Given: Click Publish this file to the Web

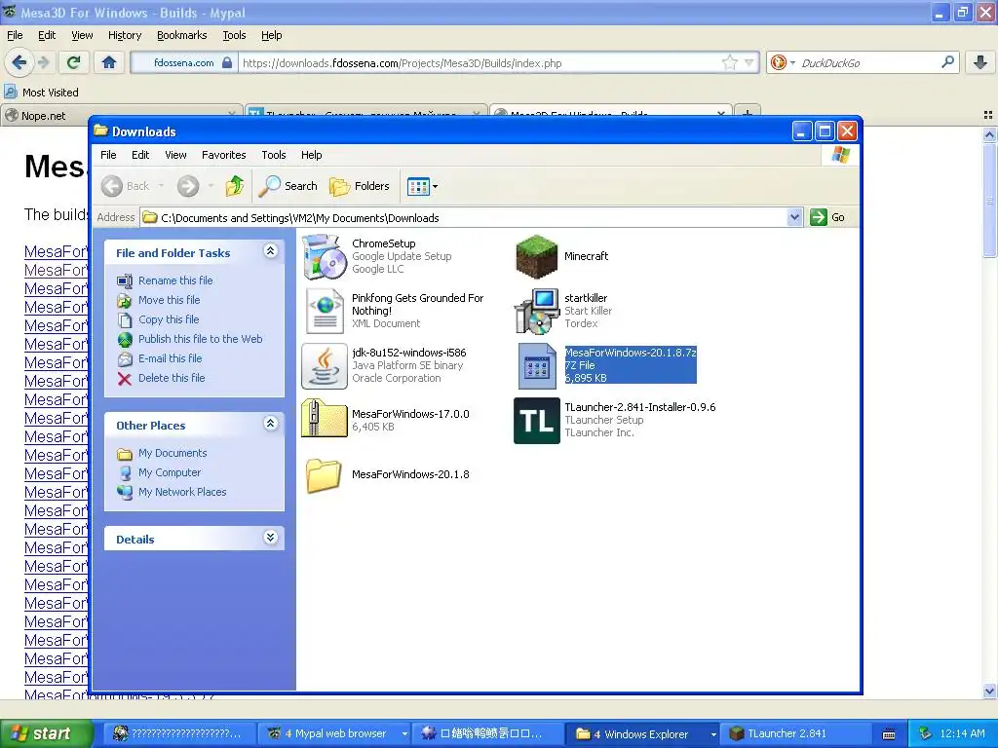Looking at the screenshot, I should coord(201,339).
